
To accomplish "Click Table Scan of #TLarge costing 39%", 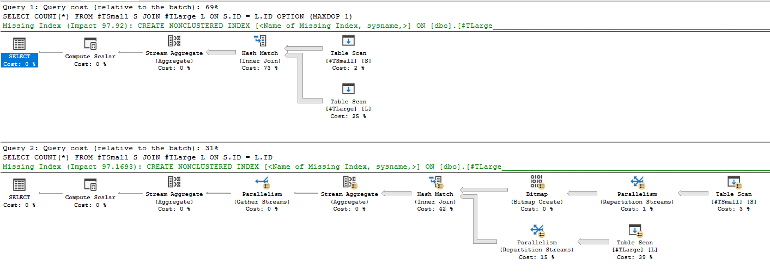I will (x=634, y=242).
